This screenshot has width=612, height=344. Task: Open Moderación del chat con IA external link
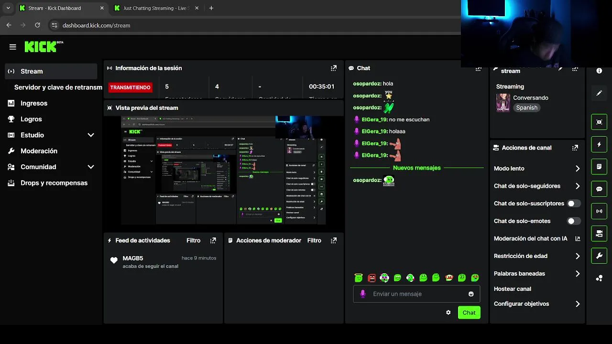point(578,238)
